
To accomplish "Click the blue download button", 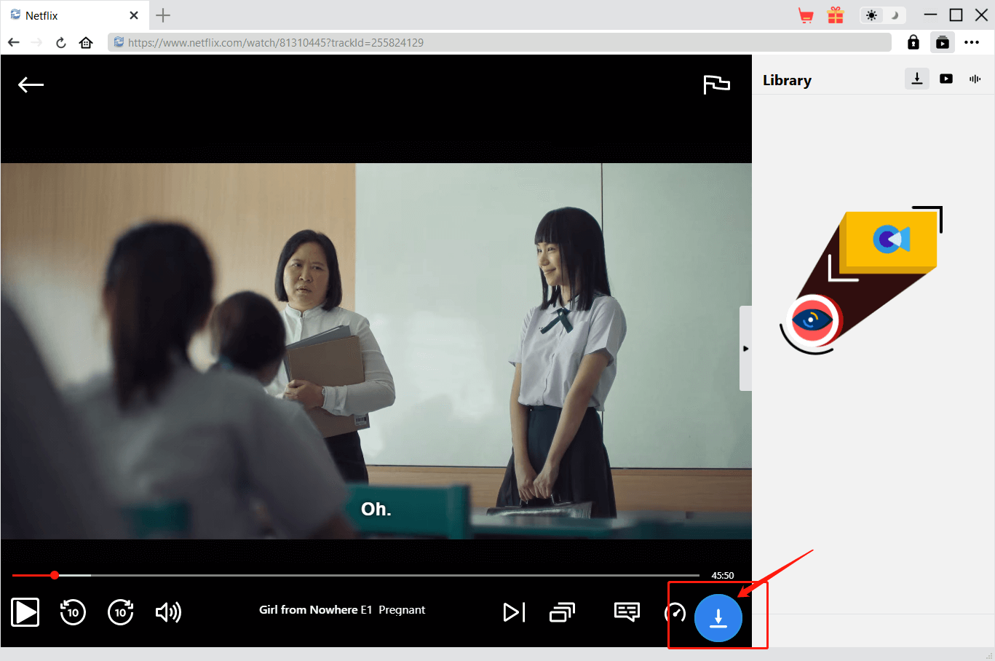I will 718,618.
